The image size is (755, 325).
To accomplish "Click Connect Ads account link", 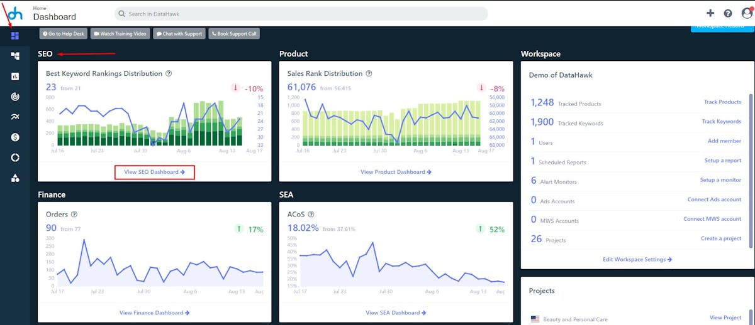I will click(715, 200).
